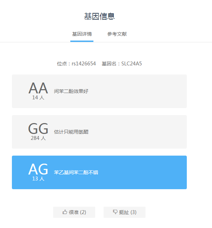Click the 基因名：SLC24A5 text

(x=122, y=64)
